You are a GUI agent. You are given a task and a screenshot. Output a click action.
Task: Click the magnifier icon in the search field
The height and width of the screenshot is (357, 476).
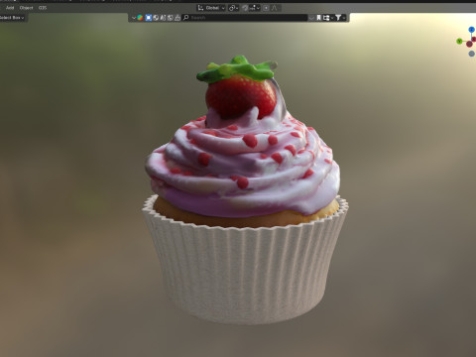pos(185,18)
